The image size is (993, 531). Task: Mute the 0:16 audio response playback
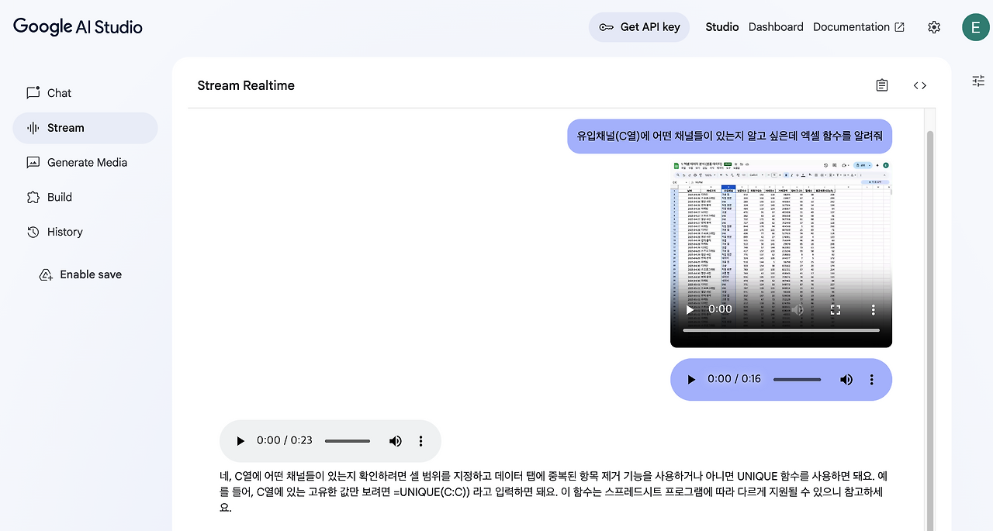846,379
